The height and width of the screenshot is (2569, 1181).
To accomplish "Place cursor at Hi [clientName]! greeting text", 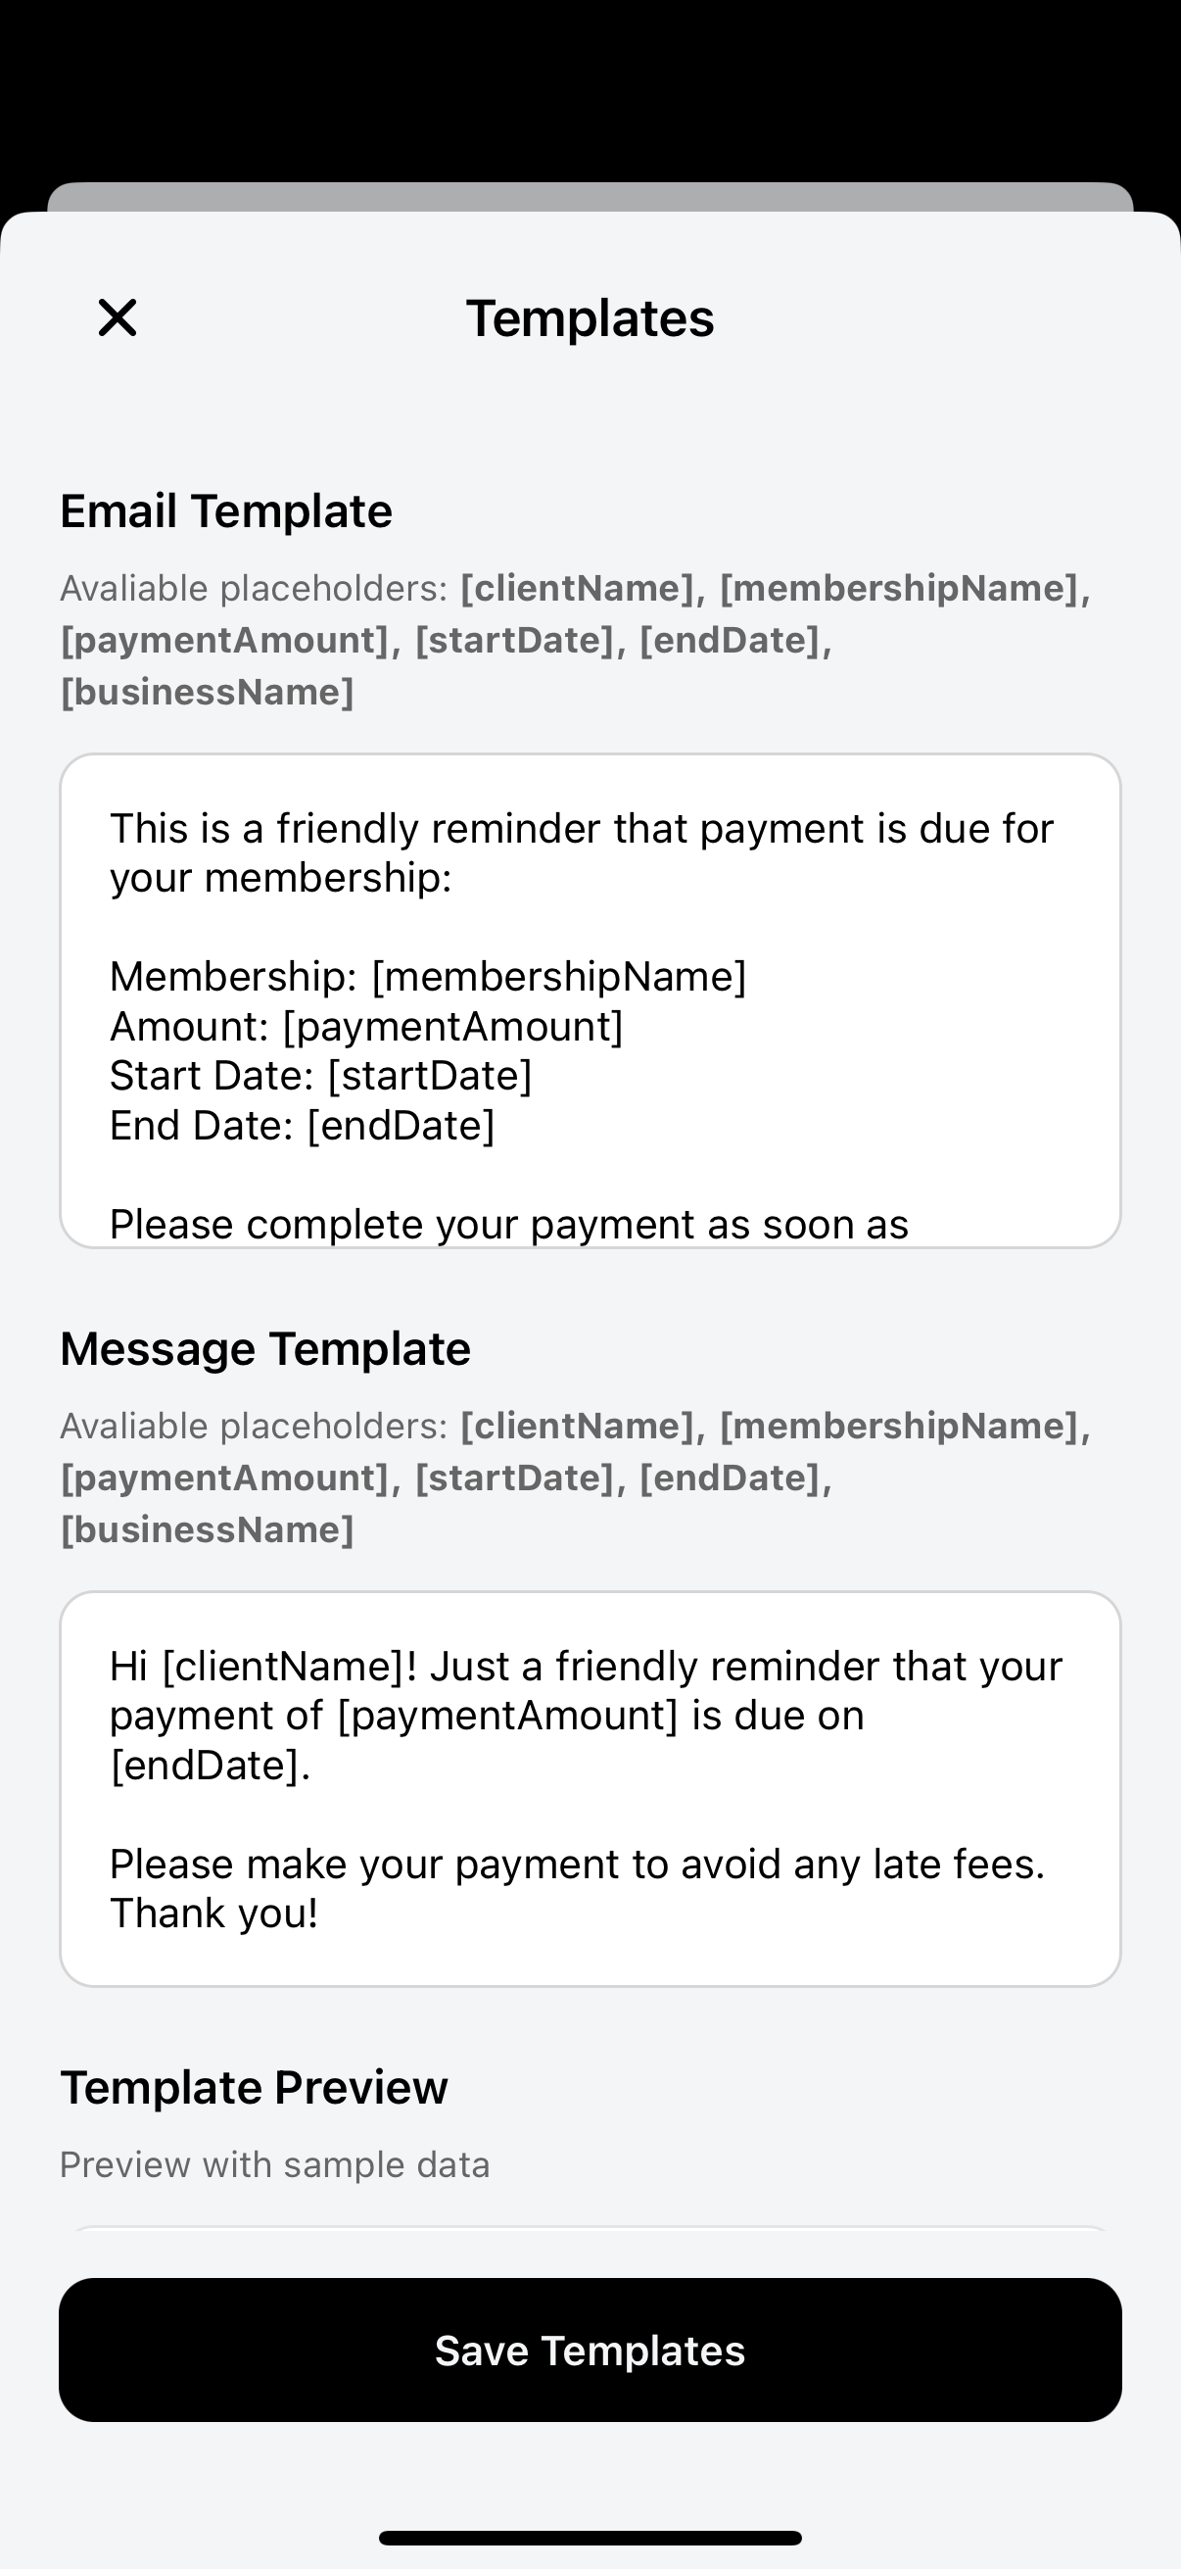I will tap(263, 1667).
